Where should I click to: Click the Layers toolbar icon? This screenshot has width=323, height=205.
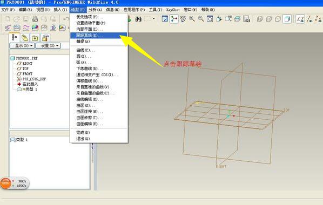pyautogui.click(x=237, y=19)
